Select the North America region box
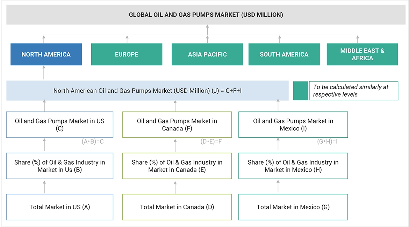 [x=46, y=54]
